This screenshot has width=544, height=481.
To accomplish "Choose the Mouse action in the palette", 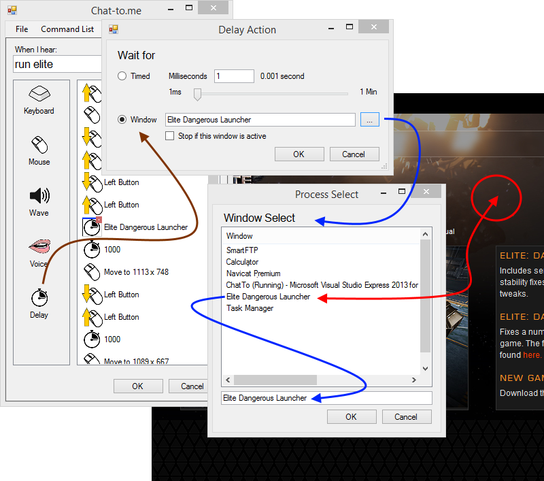I will (39, 145).
